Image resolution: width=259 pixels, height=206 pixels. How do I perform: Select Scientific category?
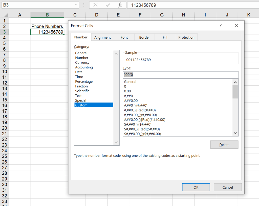(x=94, y=91)
